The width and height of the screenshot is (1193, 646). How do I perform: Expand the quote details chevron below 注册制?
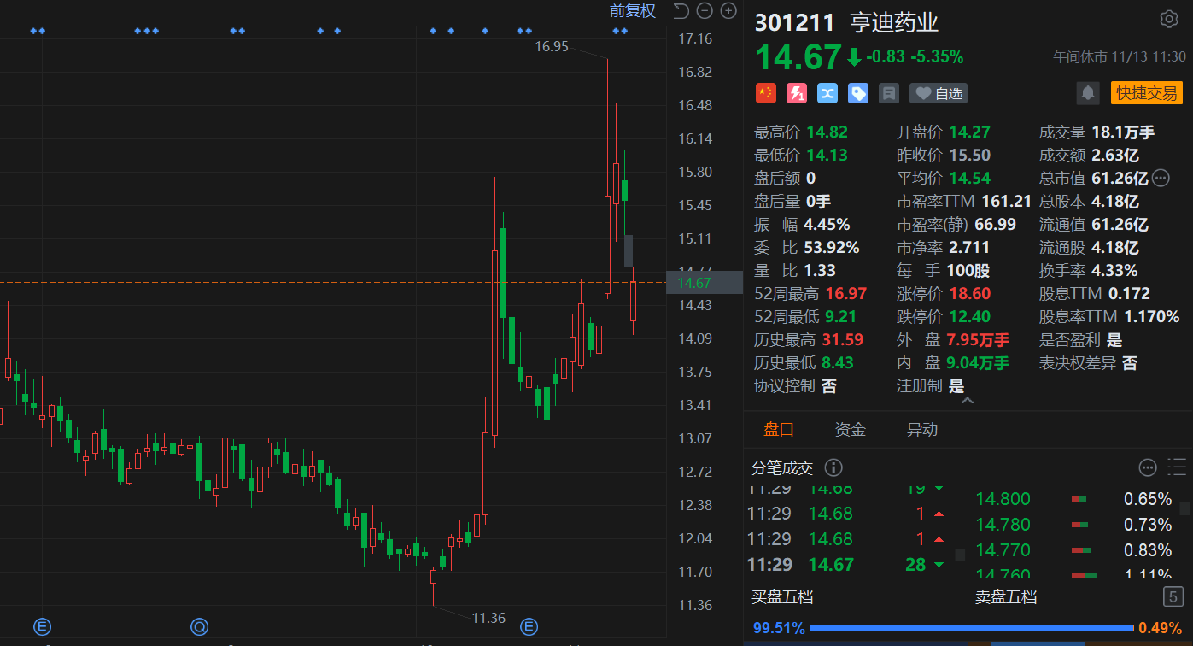tap(967, 401)
